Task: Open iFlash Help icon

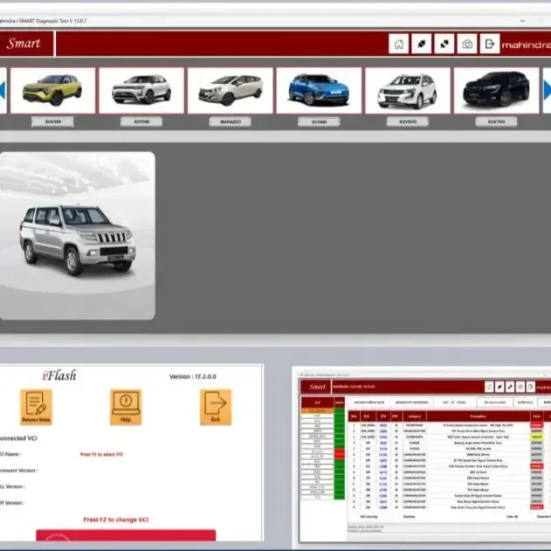Action: pyautogui.click(x=126, y=407)
